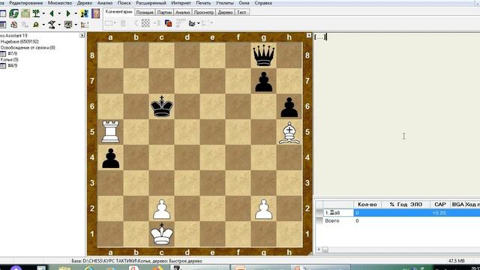The width and height of the screenshot is (480, 270).
Task: Open the Анализ menu in menu bar
Action: (105, 3)
